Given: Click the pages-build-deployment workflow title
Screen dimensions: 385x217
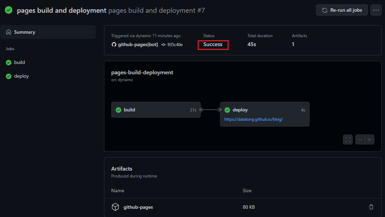Looking at the screenshot, I should click(142, 73).
